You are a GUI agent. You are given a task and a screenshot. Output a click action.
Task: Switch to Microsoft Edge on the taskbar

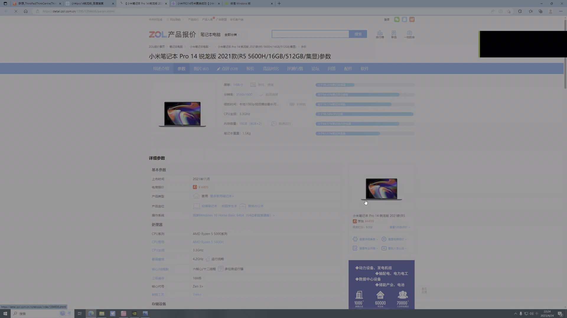tap(91, 314)
